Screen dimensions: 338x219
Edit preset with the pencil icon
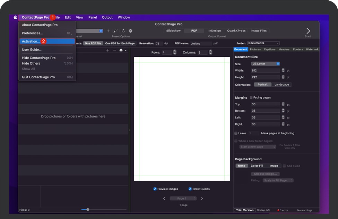116,31
